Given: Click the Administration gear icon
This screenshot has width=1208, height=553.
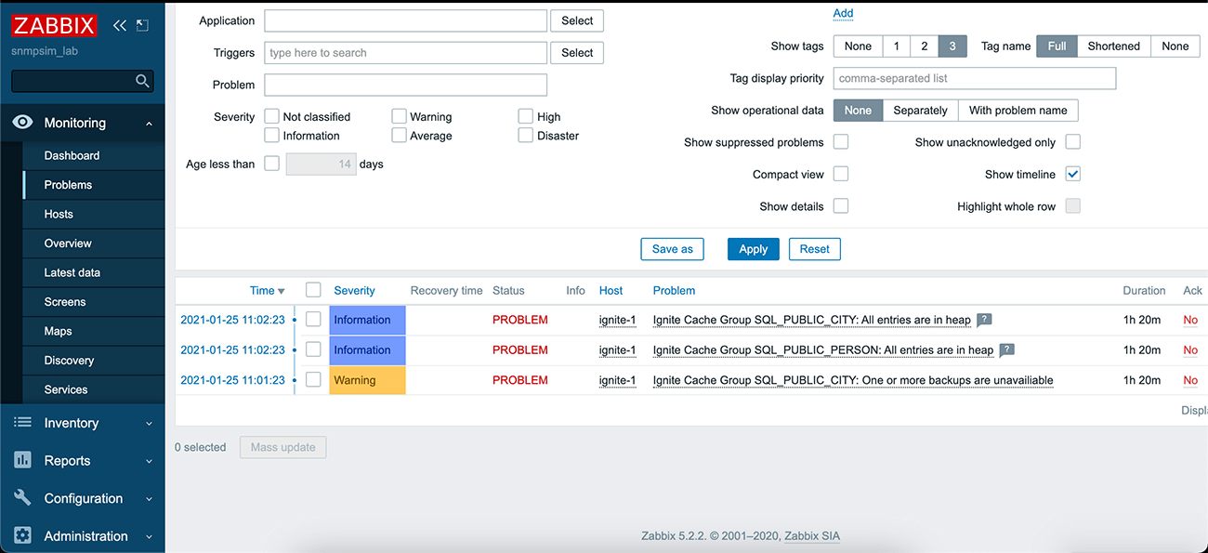Looking at the screenshot, I should pyautogui.click(x=23, y=536).
